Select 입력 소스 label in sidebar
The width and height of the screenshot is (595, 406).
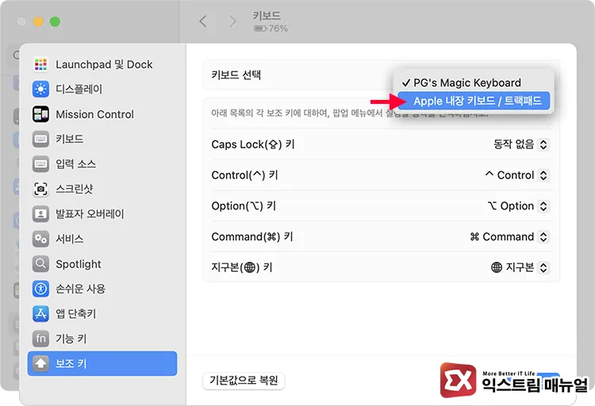[76, 164]
